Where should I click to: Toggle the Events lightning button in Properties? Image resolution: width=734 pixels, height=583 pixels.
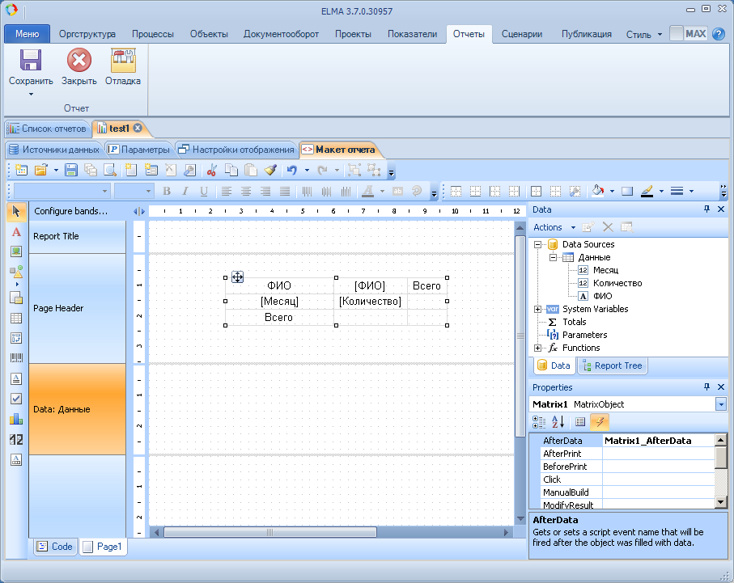point(600,421)
